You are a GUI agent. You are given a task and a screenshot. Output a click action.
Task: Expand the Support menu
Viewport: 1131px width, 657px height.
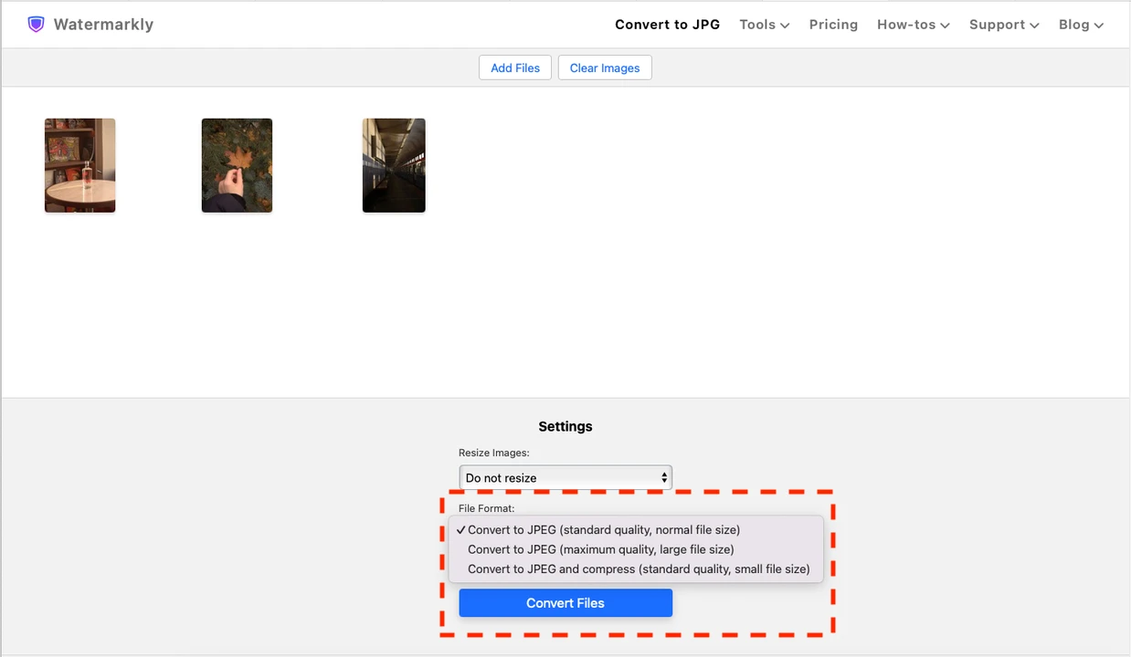coord(998,25)
